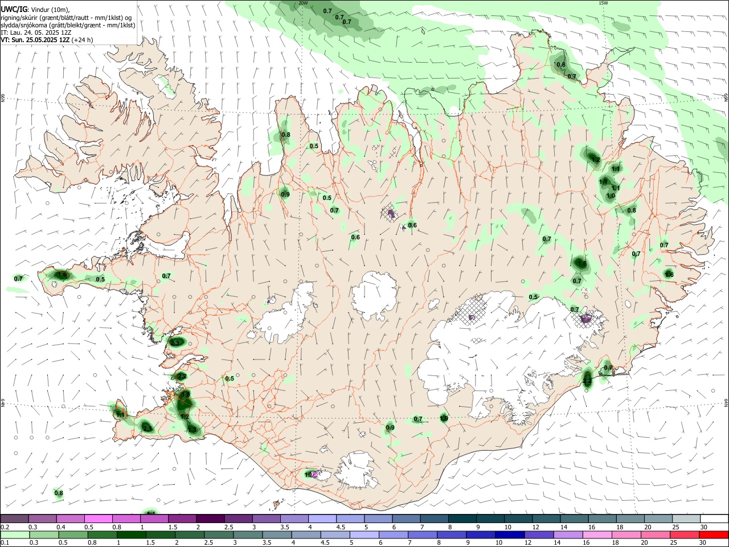The width and height of the screenshot is (729, 547).
Task: Pick the coral red swatch labeled 25 in green legend row
Action: click(683, 534)
